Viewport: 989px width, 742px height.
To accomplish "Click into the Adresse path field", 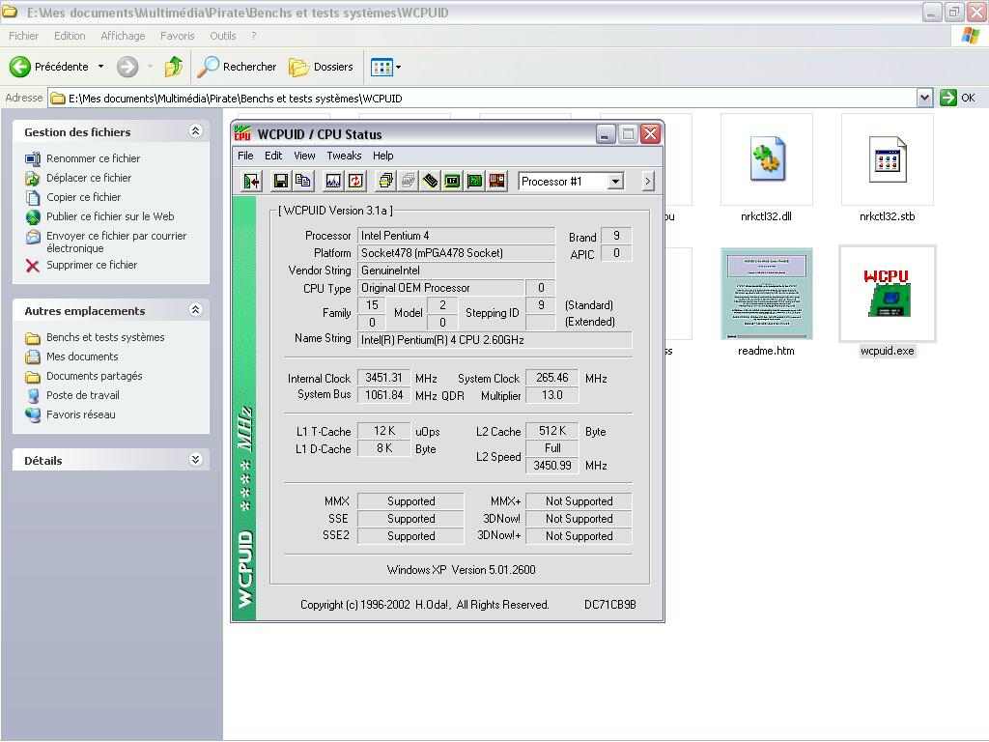I will (x=483, y=99).
